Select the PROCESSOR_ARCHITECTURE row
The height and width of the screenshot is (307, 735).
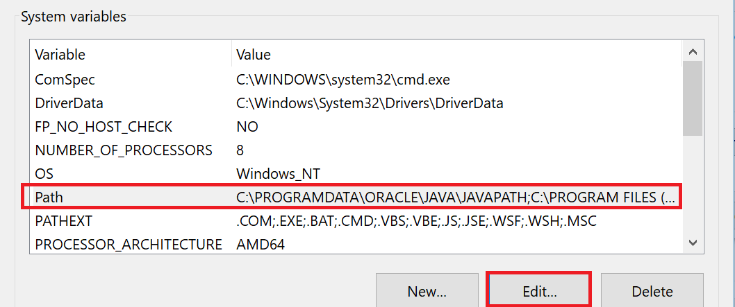[129, 245]
